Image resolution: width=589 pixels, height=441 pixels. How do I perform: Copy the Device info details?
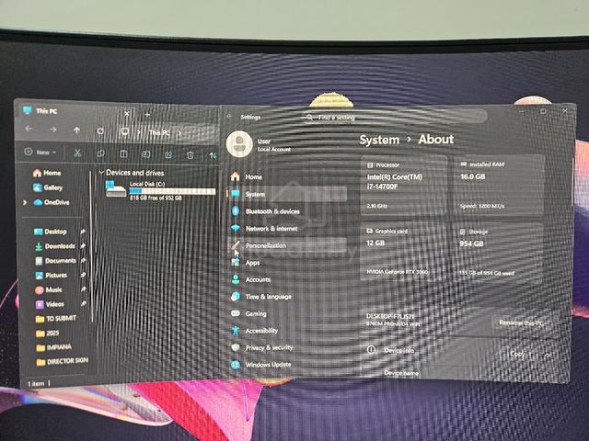click(x=517, y=354)
